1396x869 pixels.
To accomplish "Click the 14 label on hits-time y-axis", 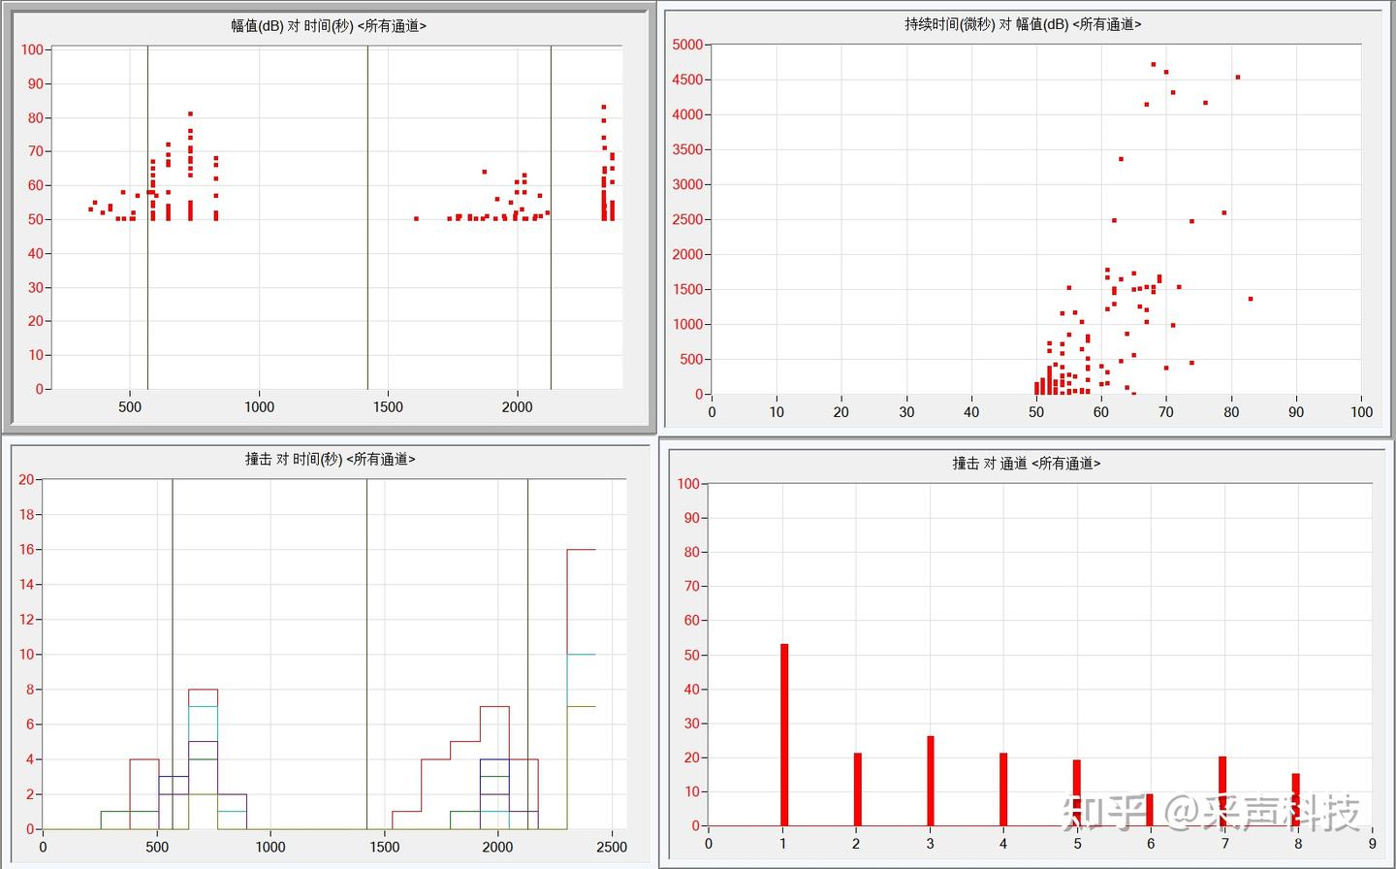I will [26, 584].
